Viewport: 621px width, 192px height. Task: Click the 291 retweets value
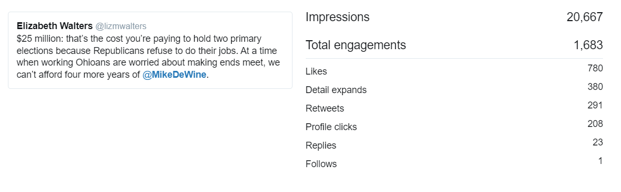(x=595, y=105)
